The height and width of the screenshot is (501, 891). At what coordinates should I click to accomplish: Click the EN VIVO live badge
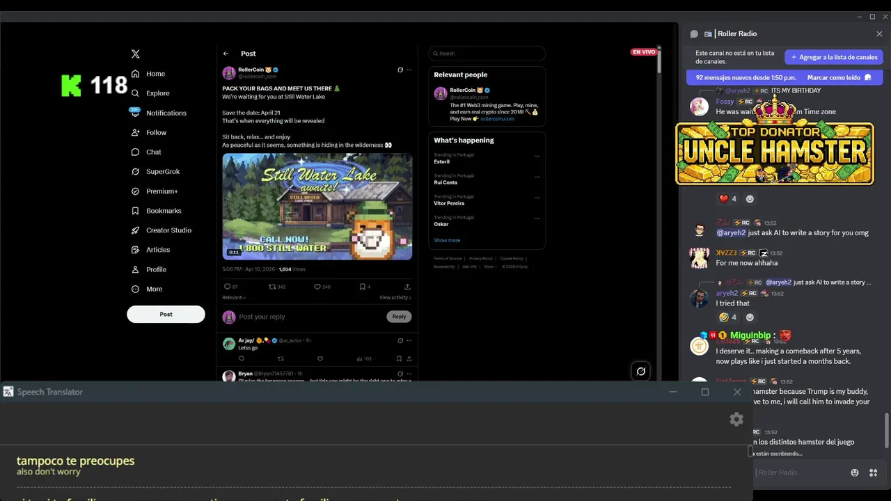[x=644, y=52]
